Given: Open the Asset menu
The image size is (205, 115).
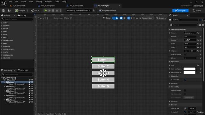Looking at the screenshot, I should (x=23, y=2).
